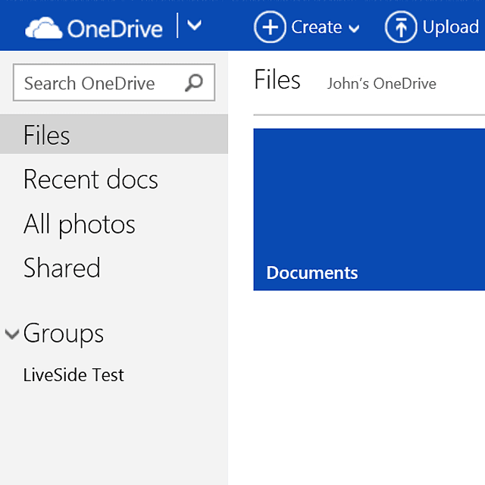The width and height of the screenshot is (485, 485).
Task: Click the Files page heading
Action: (x=277, y=80)
